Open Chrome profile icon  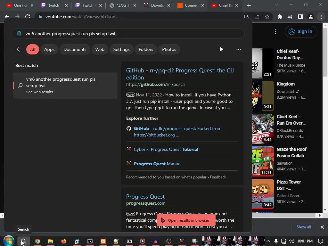(x=311, y=17)
